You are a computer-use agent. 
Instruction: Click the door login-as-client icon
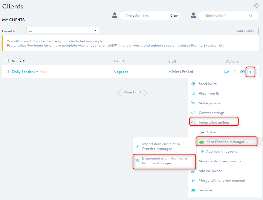pos(234,72)
